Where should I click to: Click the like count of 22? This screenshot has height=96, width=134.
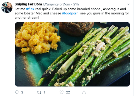(68, 92)
